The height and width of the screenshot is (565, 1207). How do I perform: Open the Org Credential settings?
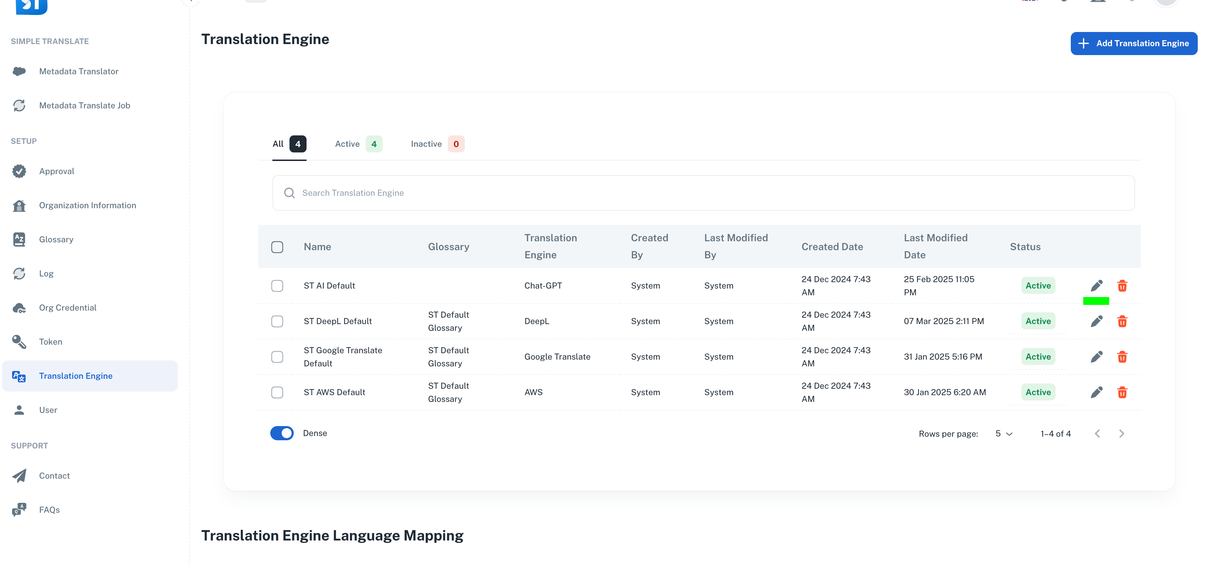click(x=68, y=307)
